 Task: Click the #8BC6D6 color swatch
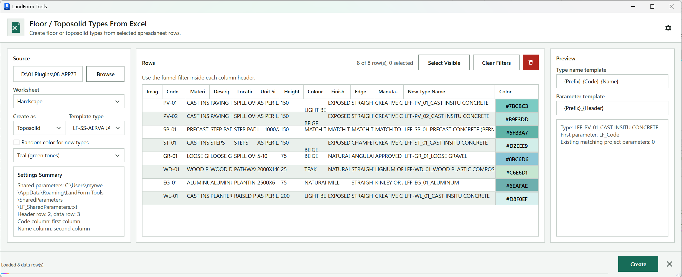coord(517,159)
